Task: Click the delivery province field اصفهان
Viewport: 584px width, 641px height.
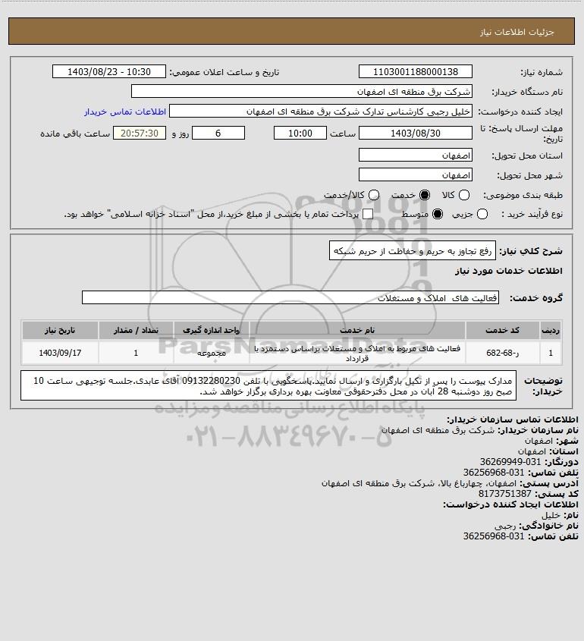Action: tap(415, 156)
